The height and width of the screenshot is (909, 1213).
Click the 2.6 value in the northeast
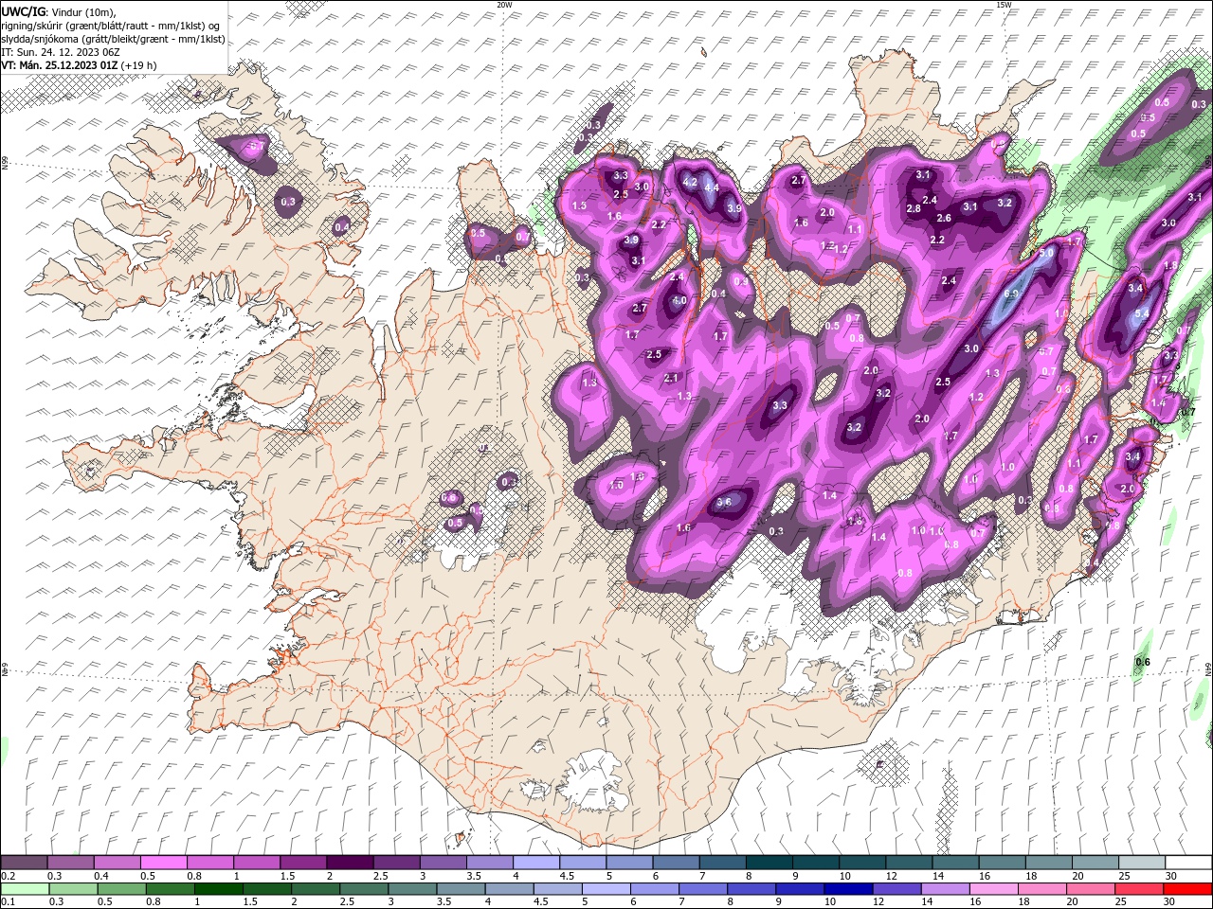point(944,218)
